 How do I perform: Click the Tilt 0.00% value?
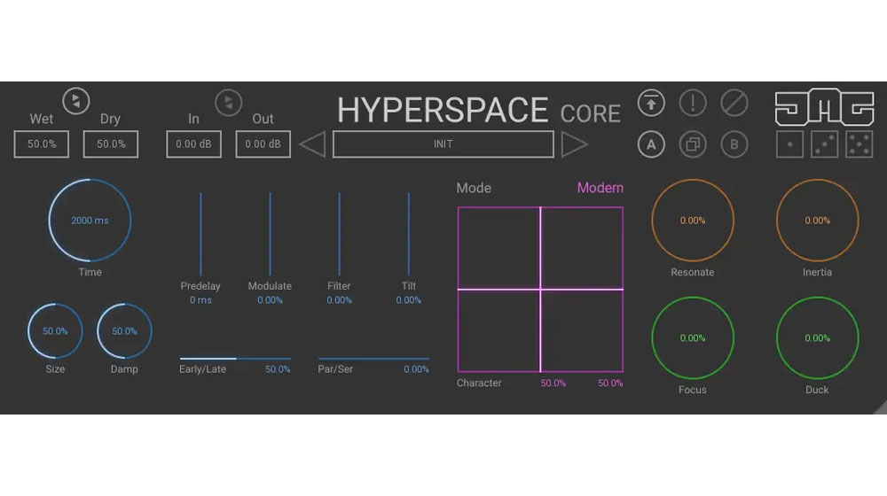[408, 300]
